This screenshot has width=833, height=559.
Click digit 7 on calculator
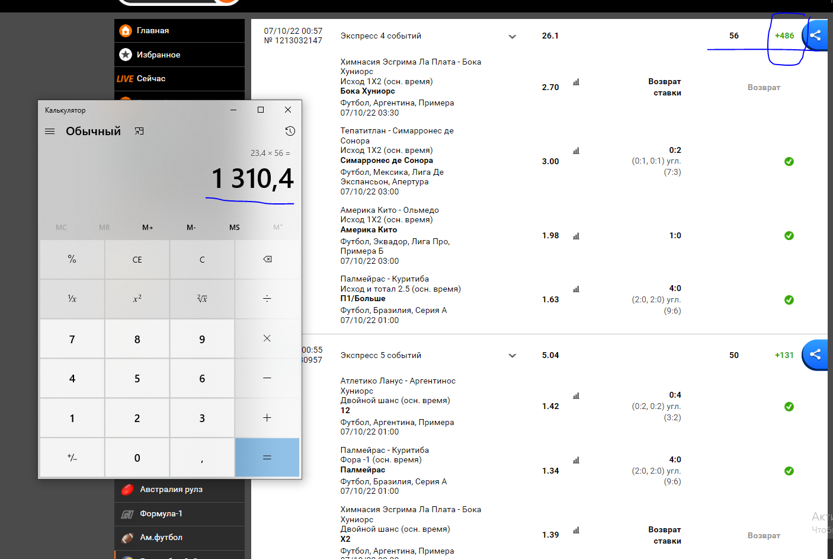[x=72, y=338]
